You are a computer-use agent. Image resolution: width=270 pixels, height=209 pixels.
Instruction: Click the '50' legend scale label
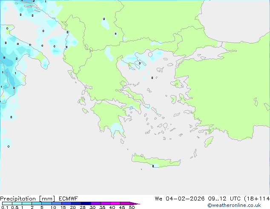coord(132,207)
